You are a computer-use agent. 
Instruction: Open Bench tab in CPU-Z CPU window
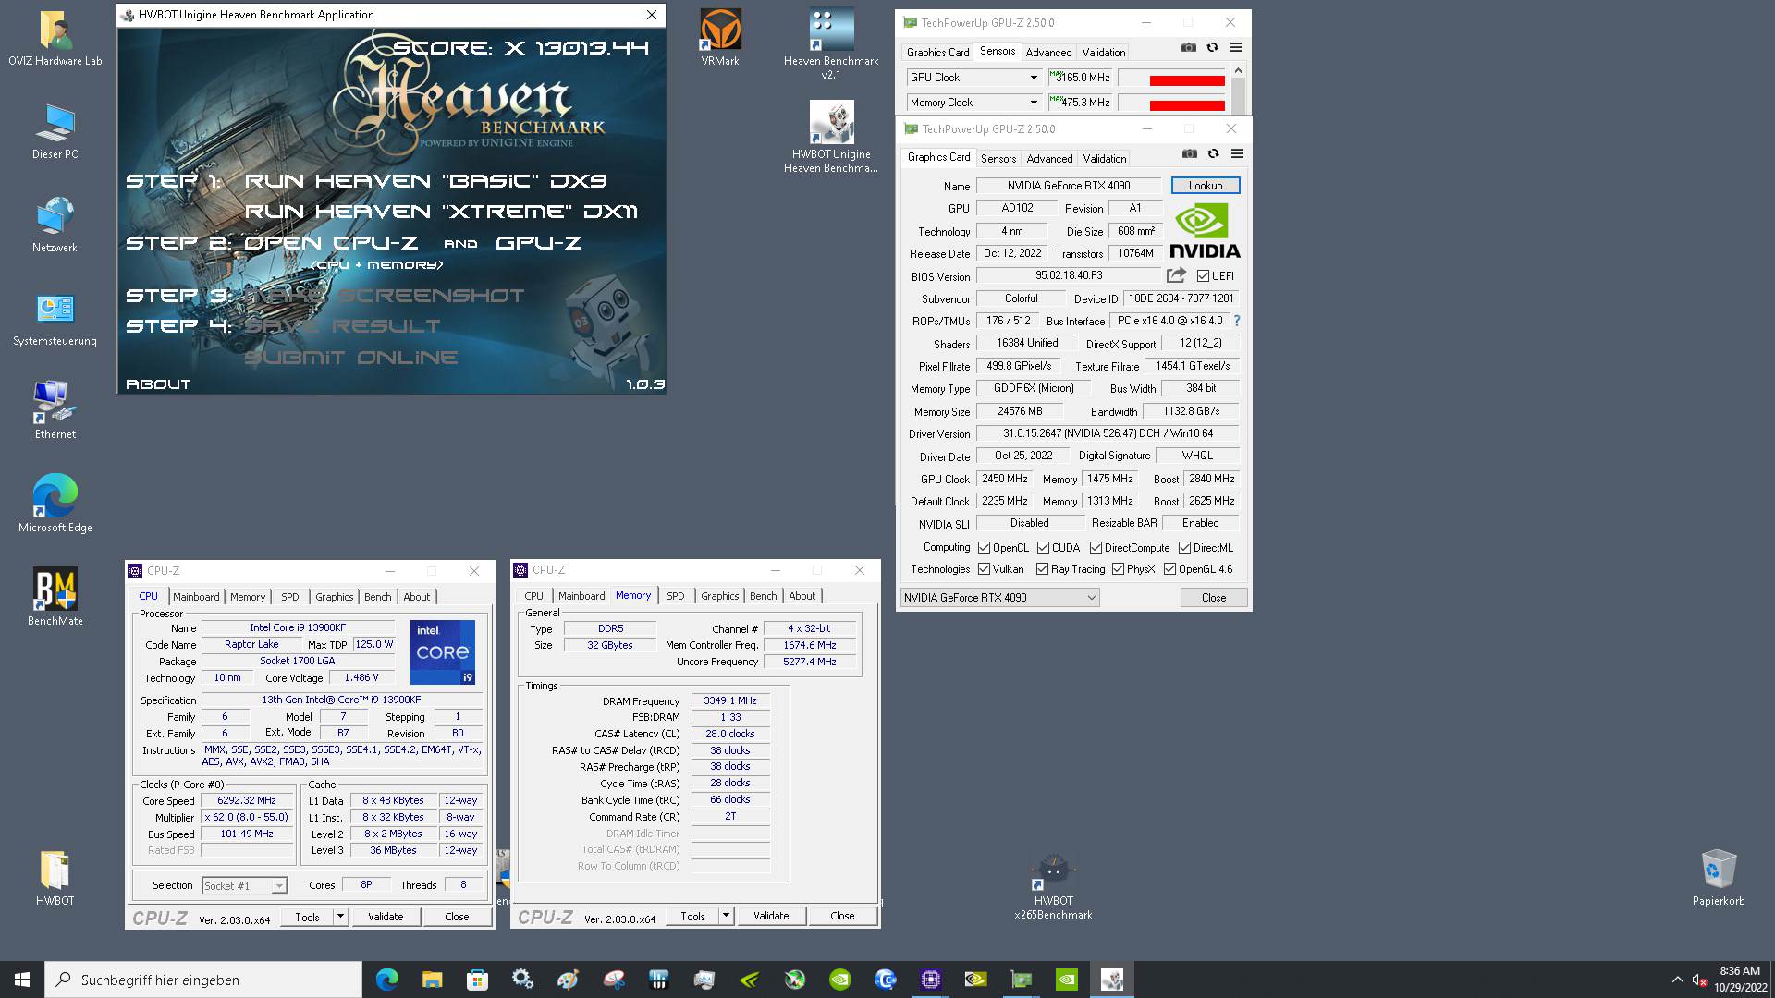(377, 597)
